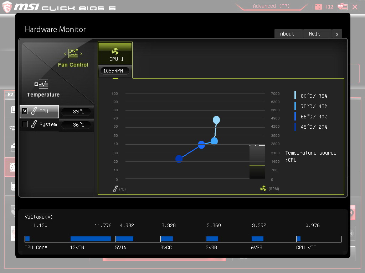Click the 1099RPM fan speed readout
This screenshot has width=365, height=273.
[114, 71]
